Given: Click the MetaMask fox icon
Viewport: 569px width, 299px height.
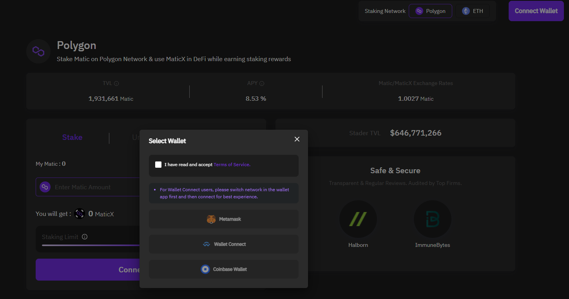Looking at the screenshot, I should [211, 219].
